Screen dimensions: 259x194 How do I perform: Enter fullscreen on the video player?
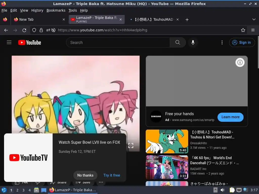pyautogui.click(x=131, y=145)
